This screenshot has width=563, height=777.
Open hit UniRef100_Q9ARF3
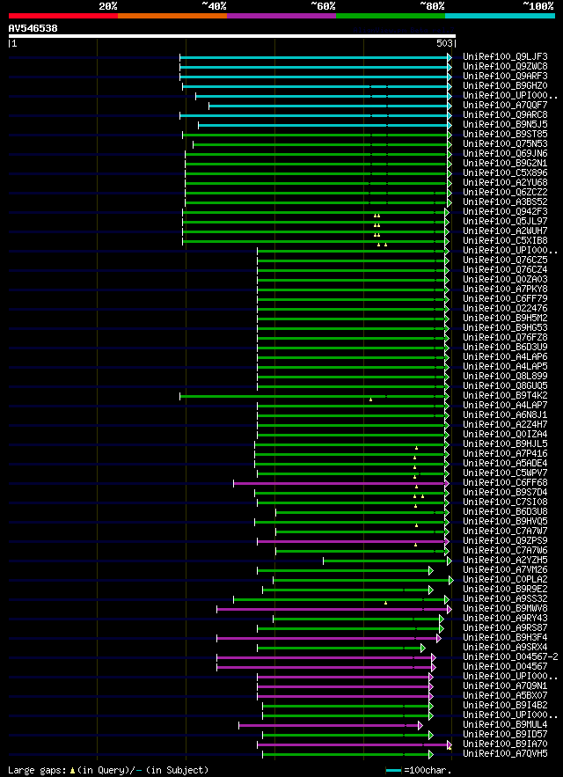pos(505,76)
